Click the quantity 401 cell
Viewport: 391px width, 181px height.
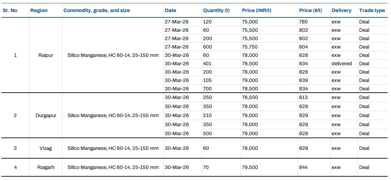[x=207, y=64]
